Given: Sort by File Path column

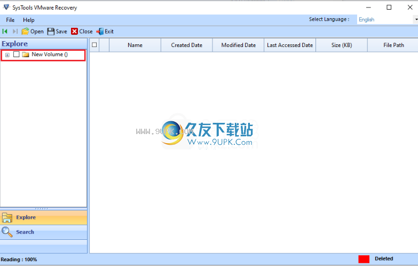Looking at the screenshot, I should pos(393,45).
